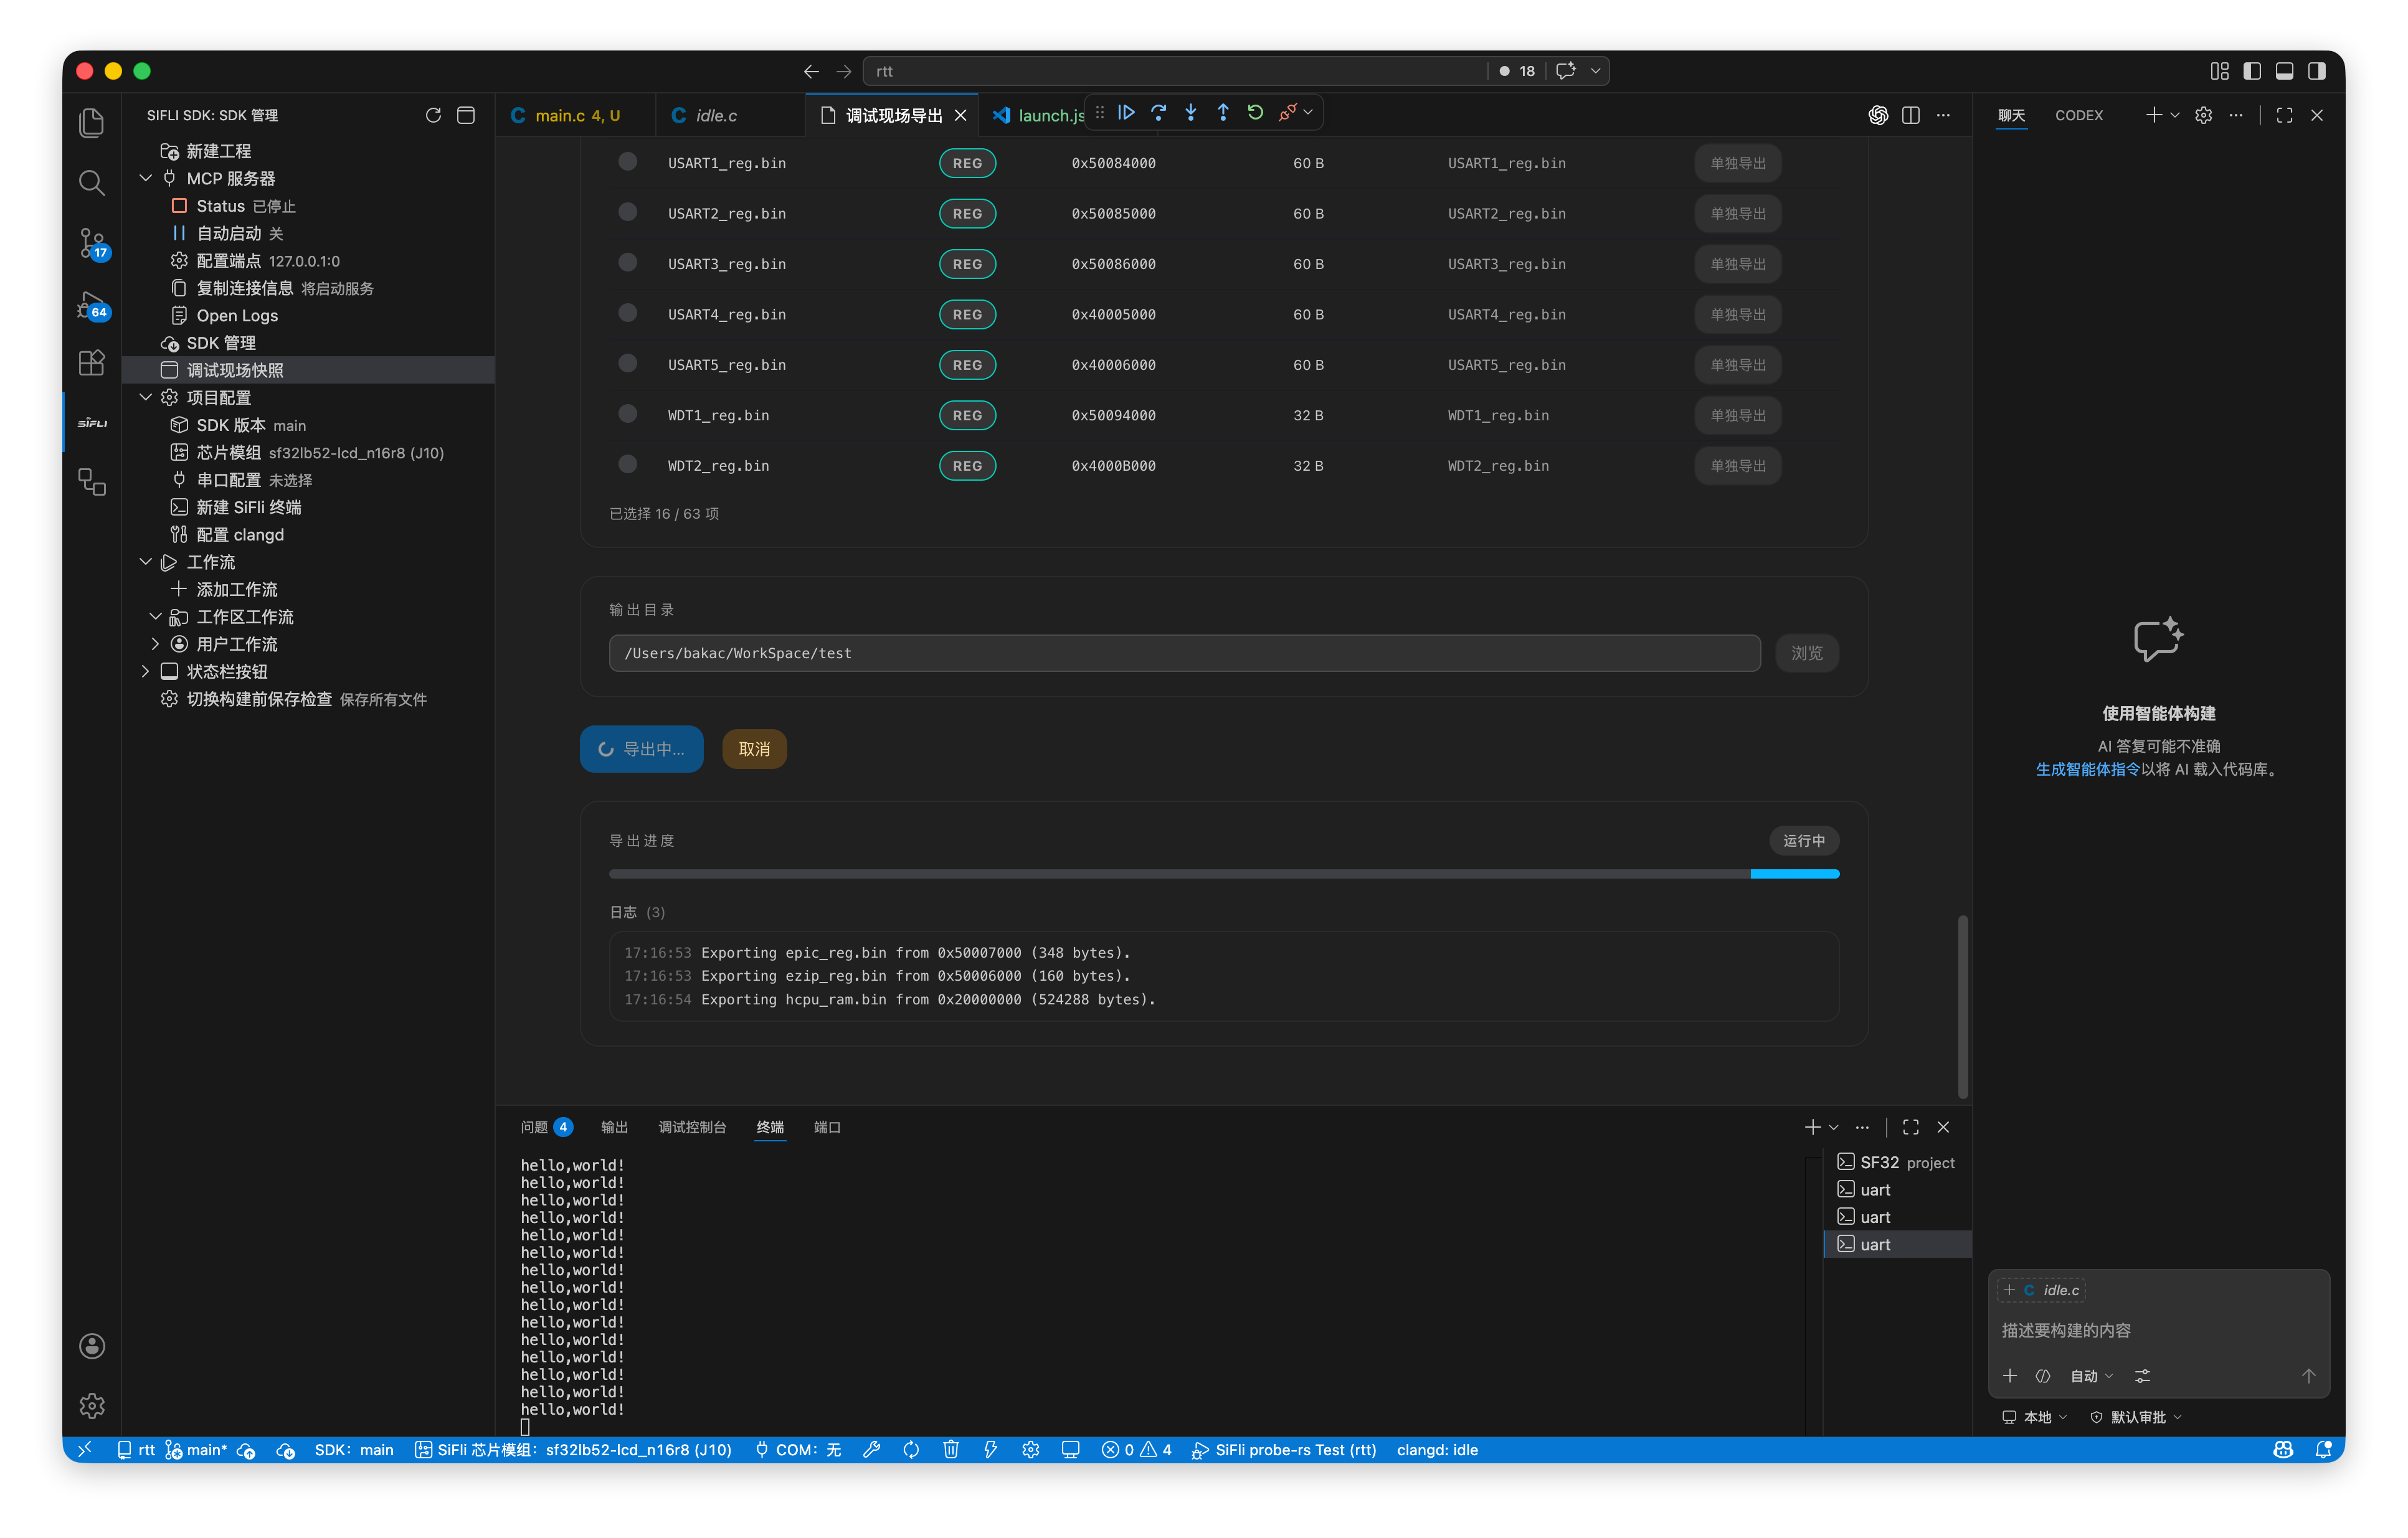Click the refresh icon in the SDK panel header
Image resolution: width=2408 pixels, height=1538 pixels.
(x=433, y=115)
